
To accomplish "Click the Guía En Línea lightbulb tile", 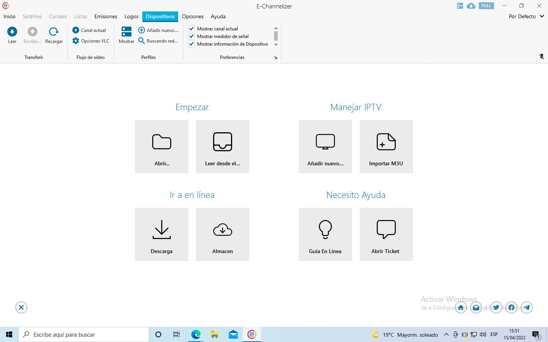I will [325, 234].
